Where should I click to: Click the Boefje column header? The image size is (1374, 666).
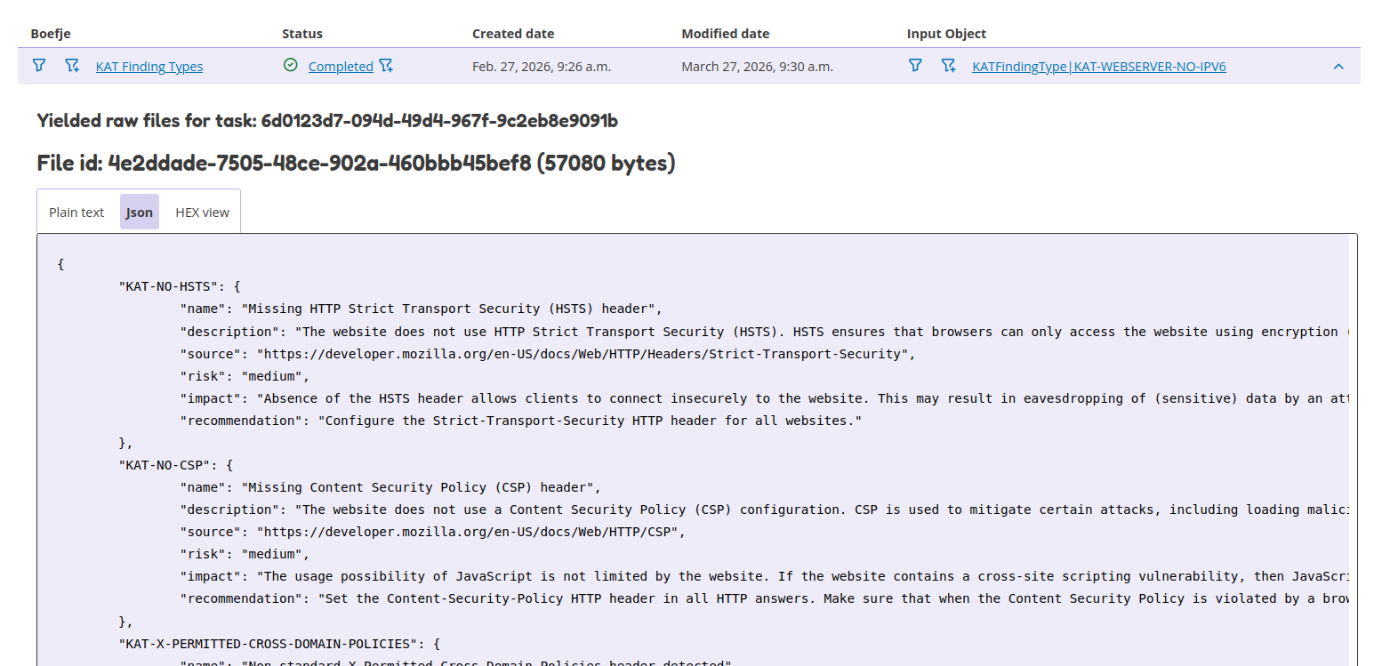click(51, 34)
